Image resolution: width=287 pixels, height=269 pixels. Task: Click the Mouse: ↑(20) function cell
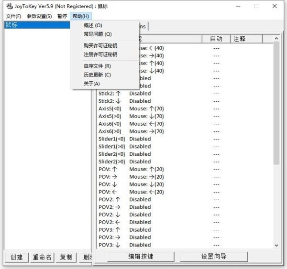146,169
